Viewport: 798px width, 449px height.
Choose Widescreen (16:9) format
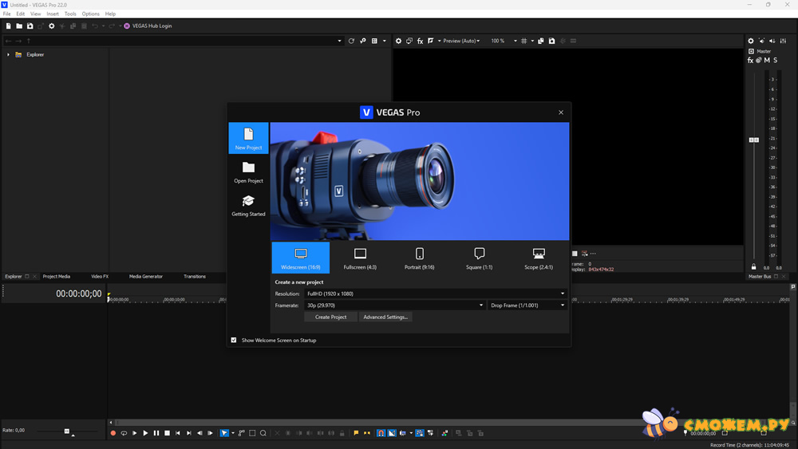tap(301, 258)
